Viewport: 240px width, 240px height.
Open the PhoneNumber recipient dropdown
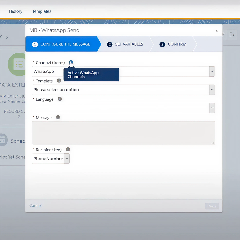point(67,159)
